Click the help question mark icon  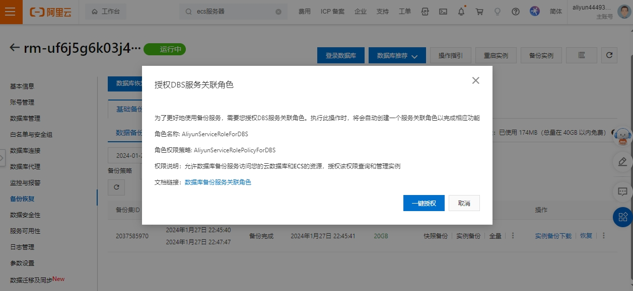coord(515,12)
